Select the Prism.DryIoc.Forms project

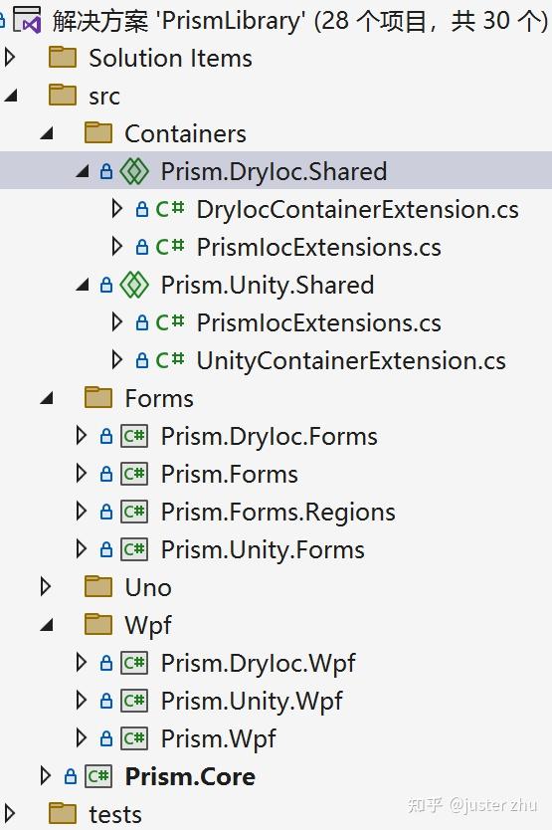pos(269,436)
